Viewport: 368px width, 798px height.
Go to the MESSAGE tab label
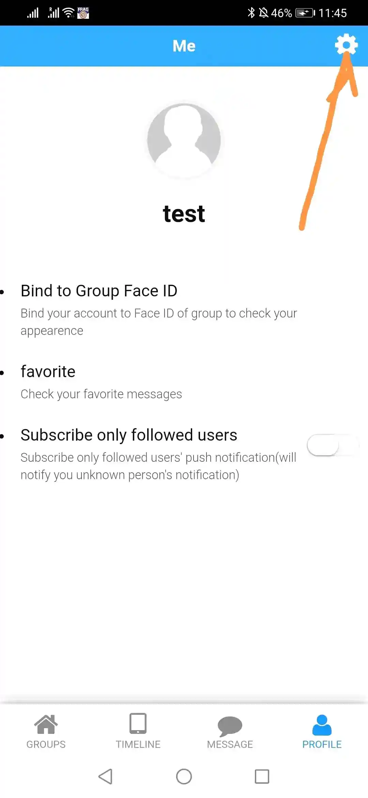click(x=230, y=744)
